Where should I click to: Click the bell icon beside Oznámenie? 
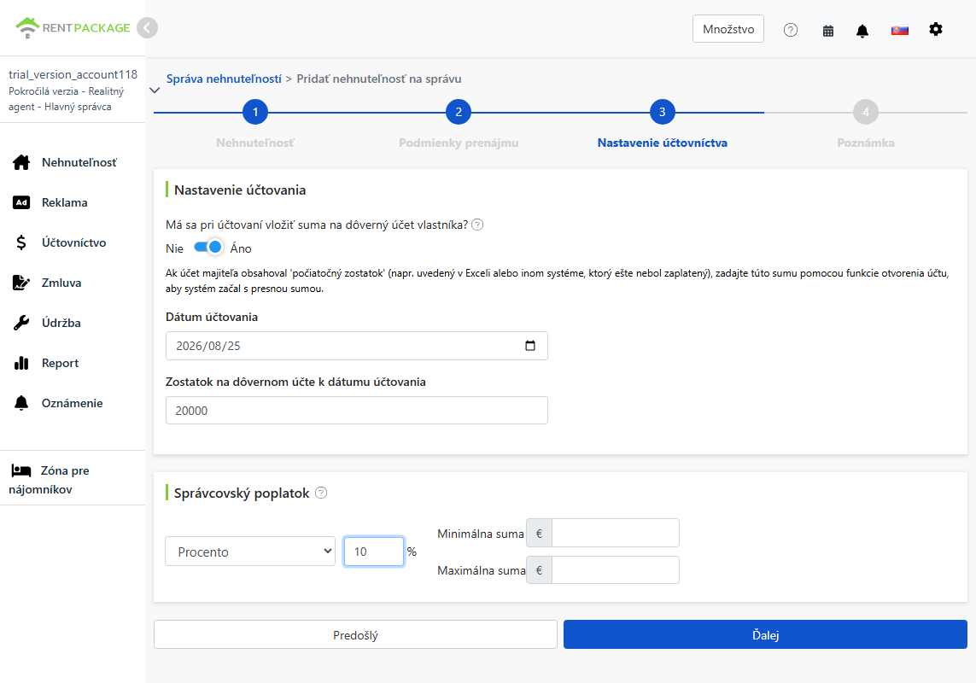click(21, 403)
